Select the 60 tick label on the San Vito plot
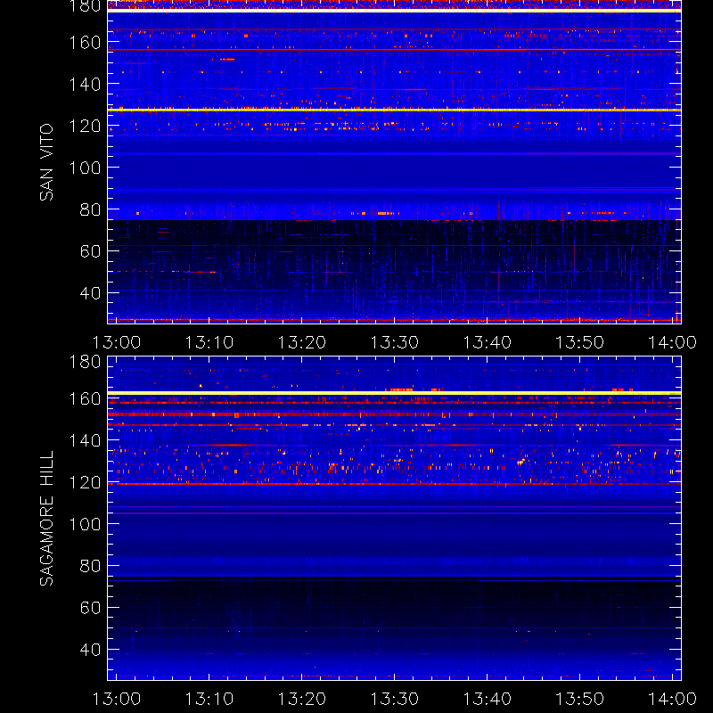The width and height of the screenshot is (713, 713). tap(90, 251)
